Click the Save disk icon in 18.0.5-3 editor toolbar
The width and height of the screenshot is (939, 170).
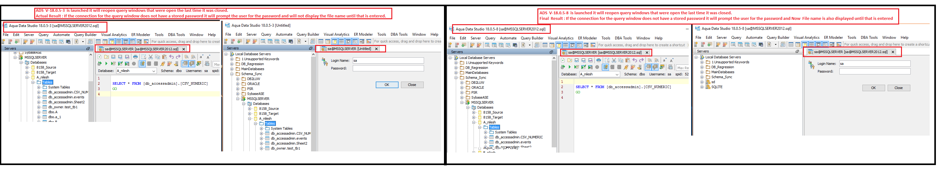pos(113,57)
